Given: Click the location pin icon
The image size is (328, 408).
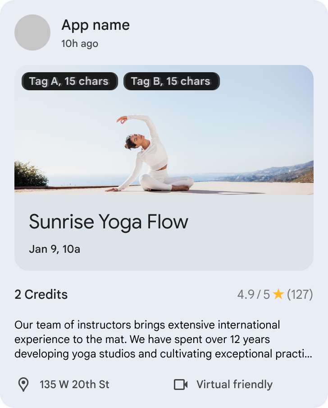Looking at the screenshot, I should [23, 385].
